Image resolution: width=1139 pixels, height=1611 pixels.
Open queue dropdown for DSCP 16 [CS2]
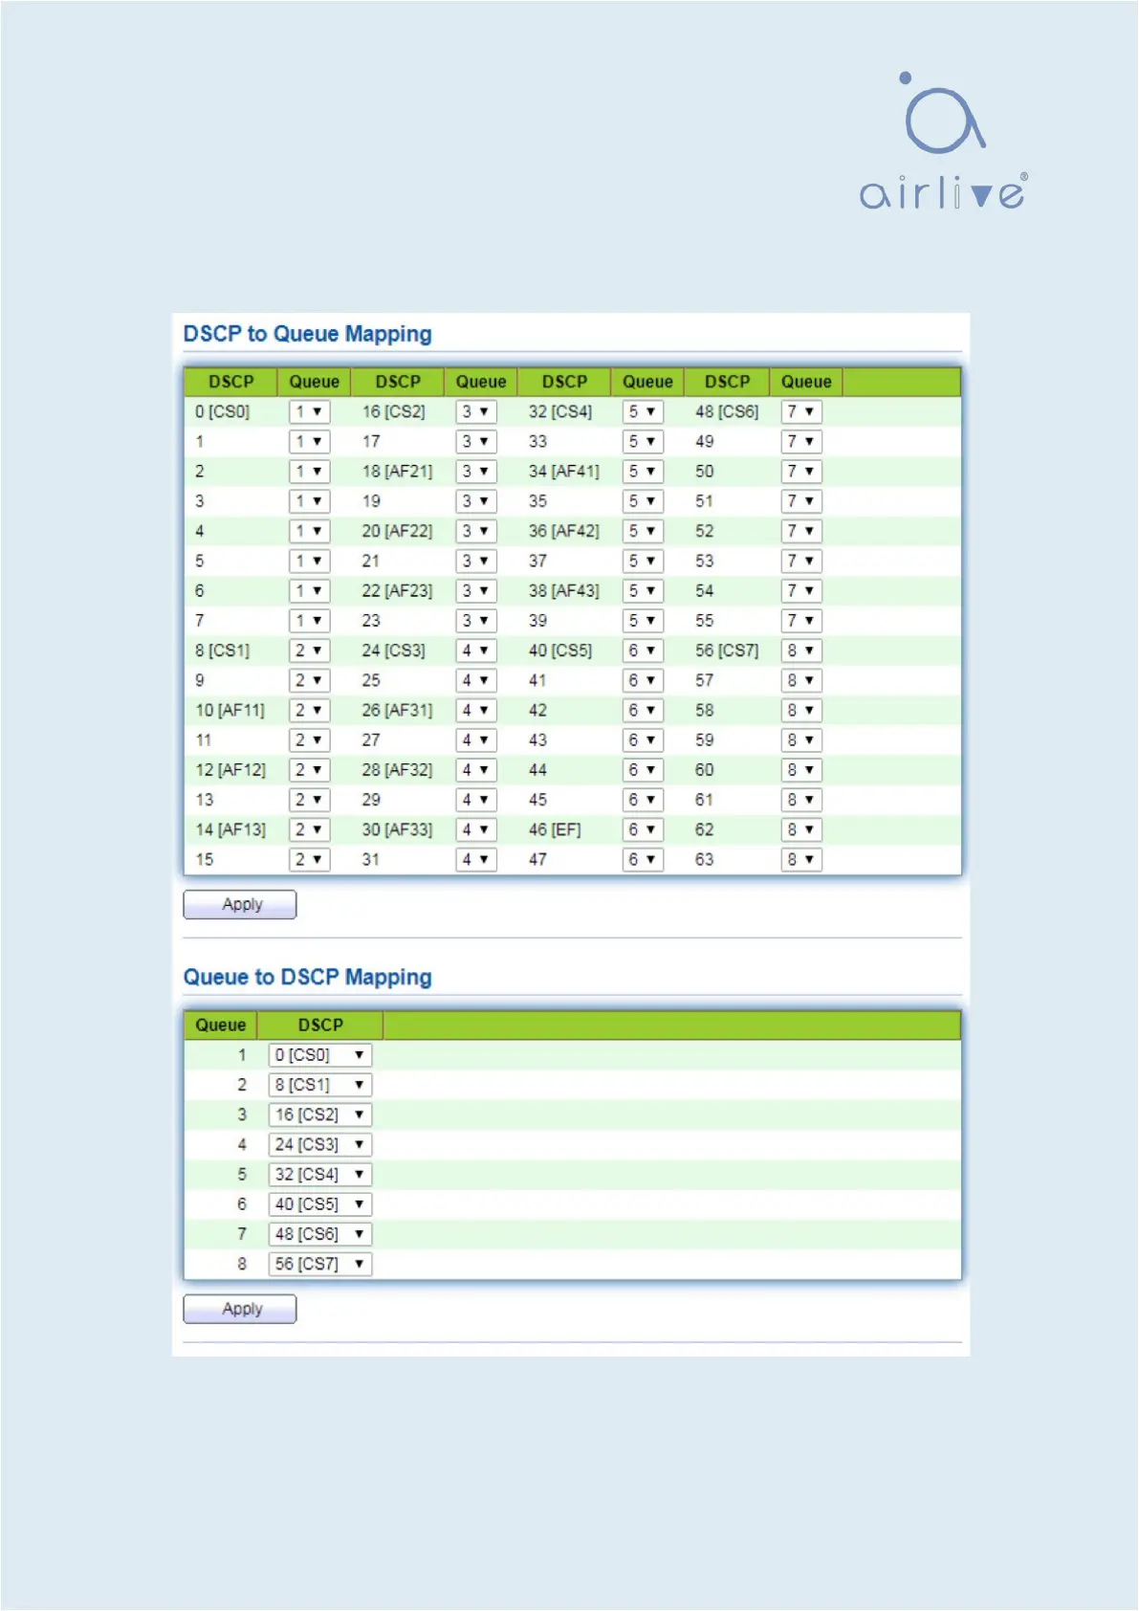(x=475, y=412)
